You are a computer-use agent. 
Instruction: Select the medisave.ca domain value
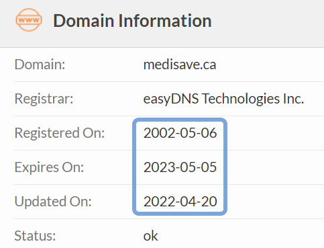coord(180,65)
